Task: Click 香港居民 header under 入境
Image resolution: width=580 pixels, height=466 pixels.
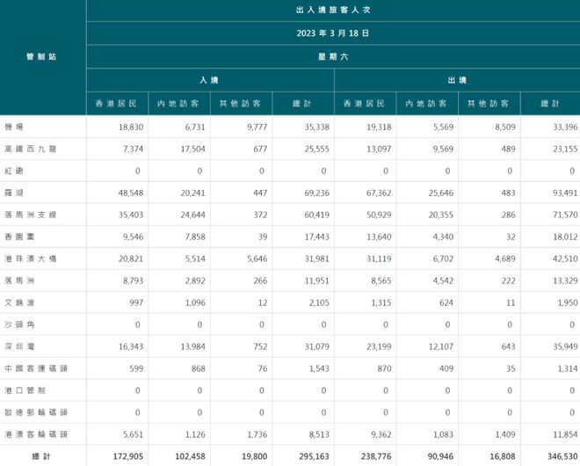Action: (x=117, y=104)
